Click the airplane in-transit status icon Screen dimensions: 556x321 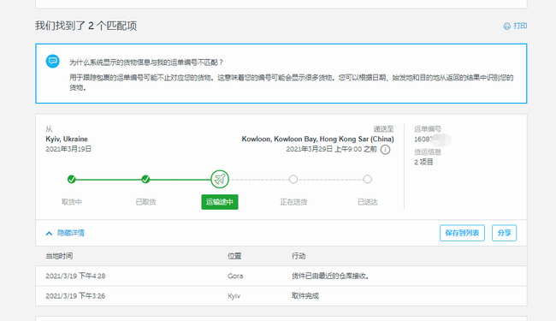click(x=220, y=179)
